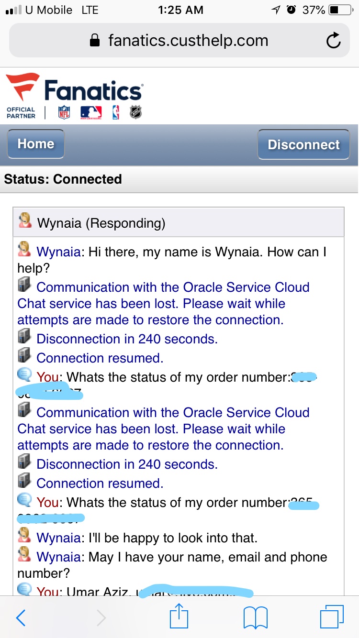Click the Wynaia name label in blue
359x638 pixels.
click(57, 252)
